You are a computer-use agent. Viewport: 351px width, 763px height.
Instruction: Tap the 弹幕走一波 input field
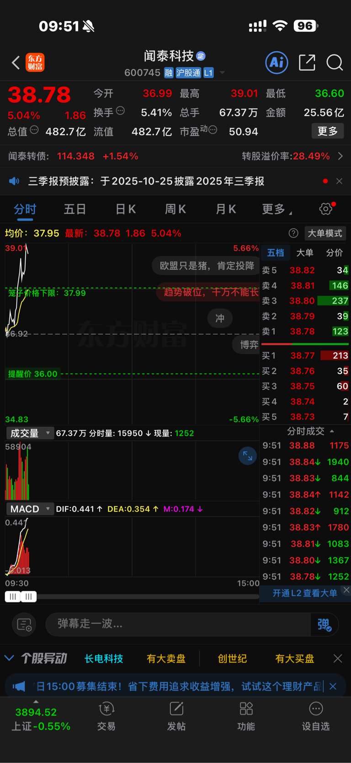pyautogui.click(x=178, y=624)
